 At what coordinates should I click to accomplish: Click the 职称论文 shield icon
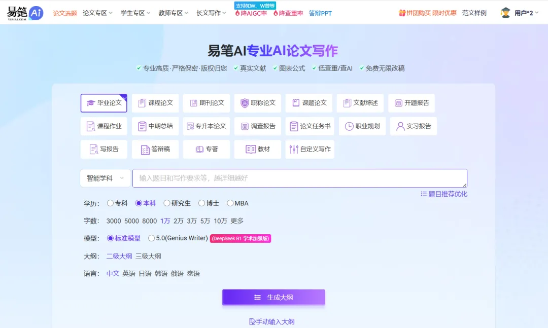pyautogui.click(x=245, y=103)
